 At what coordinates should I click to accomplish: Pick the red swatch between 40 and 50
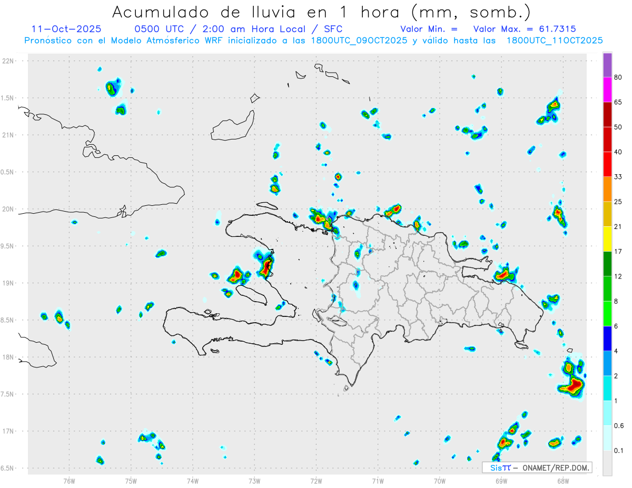[608, 139]
